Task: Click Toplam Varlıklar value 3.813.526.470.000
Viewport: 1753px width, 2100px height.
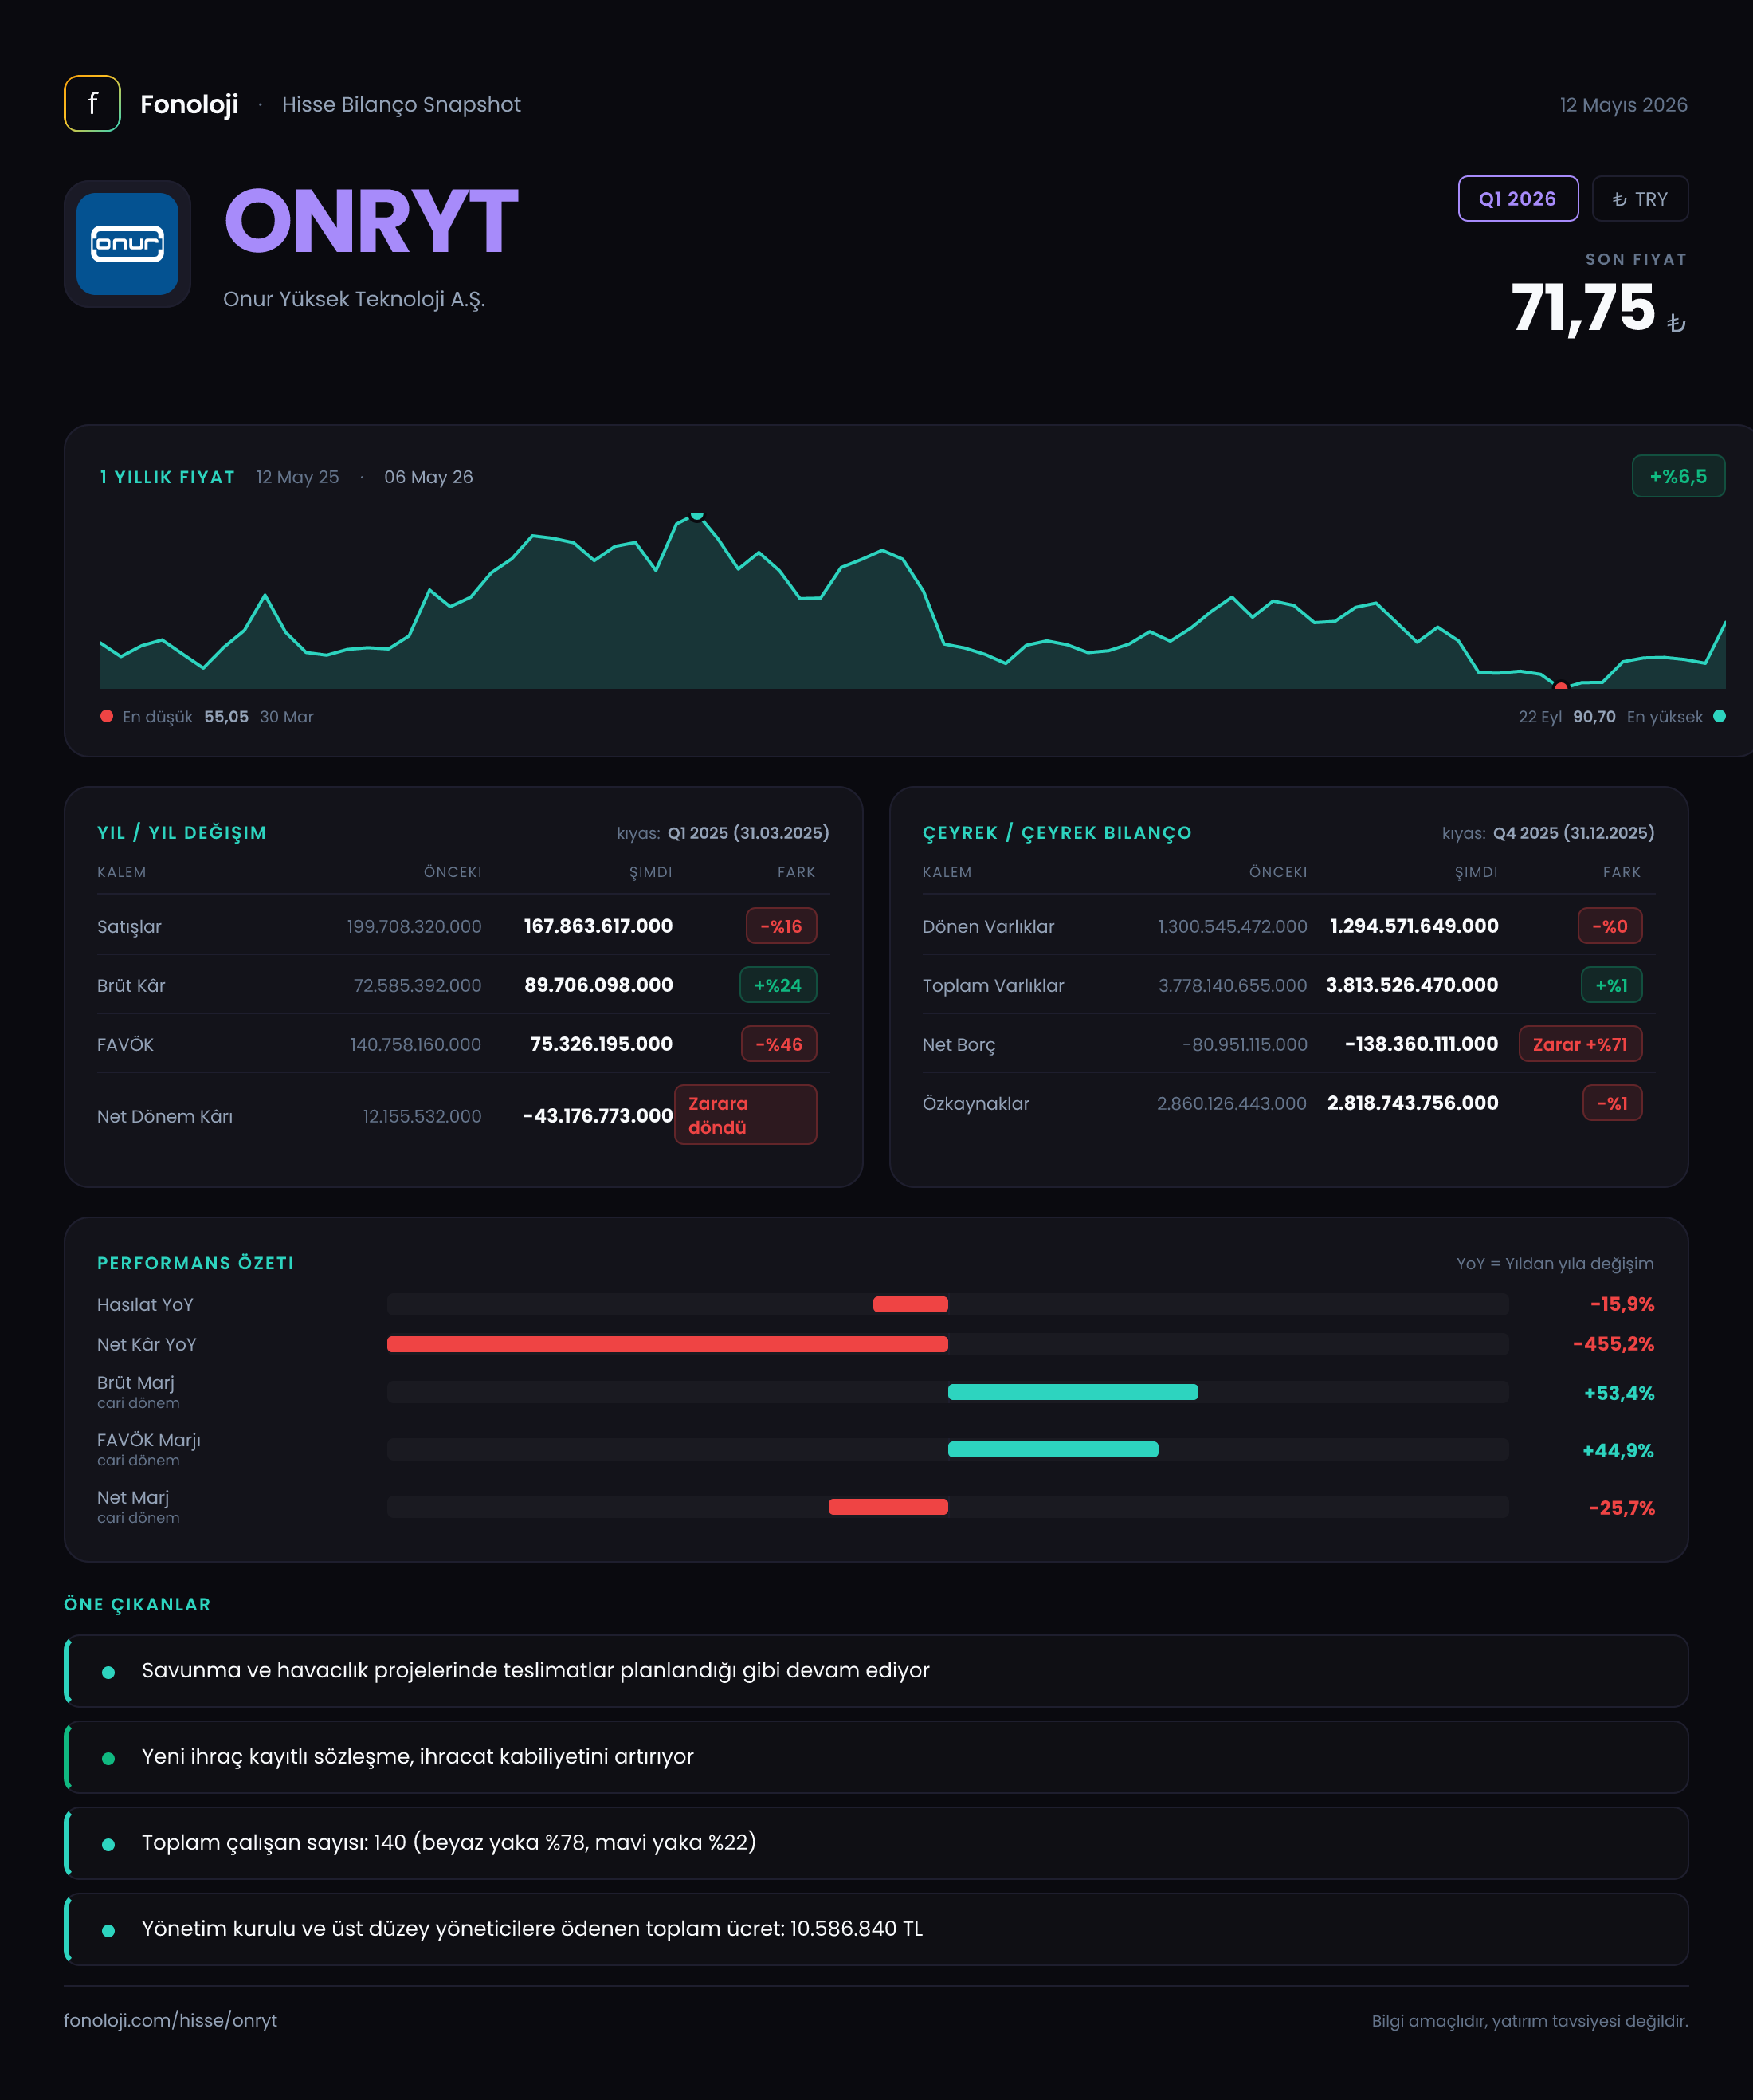Action: click(x=1411, y=985)
